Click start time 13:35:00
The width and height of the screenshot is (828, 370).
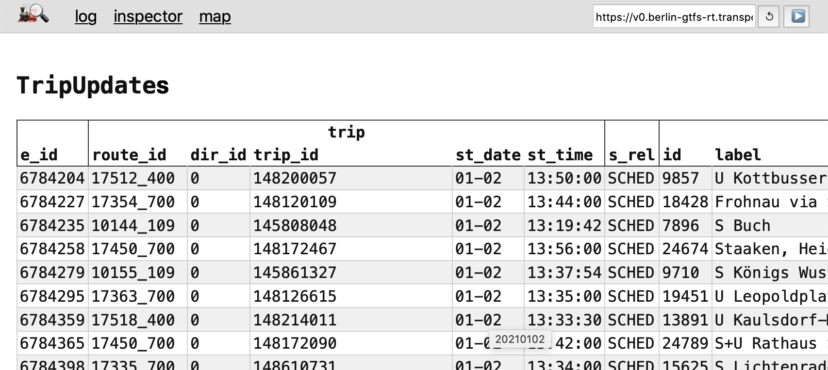pyautogui.click(x=564, y=296)
